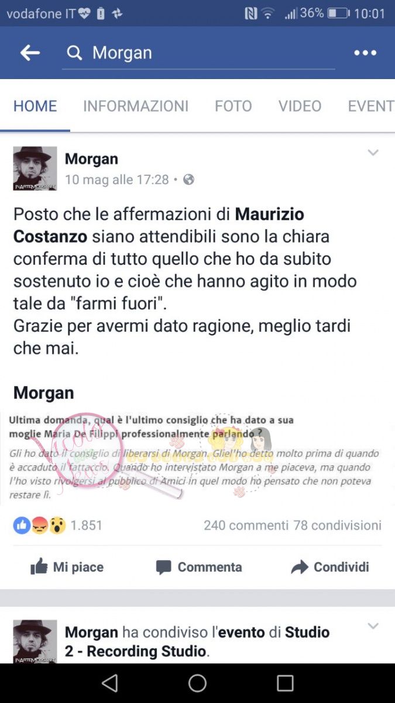This screenshot has height=703, width=395.
Task: Open Morgan profile picture on first post
Action: point(35,169)
